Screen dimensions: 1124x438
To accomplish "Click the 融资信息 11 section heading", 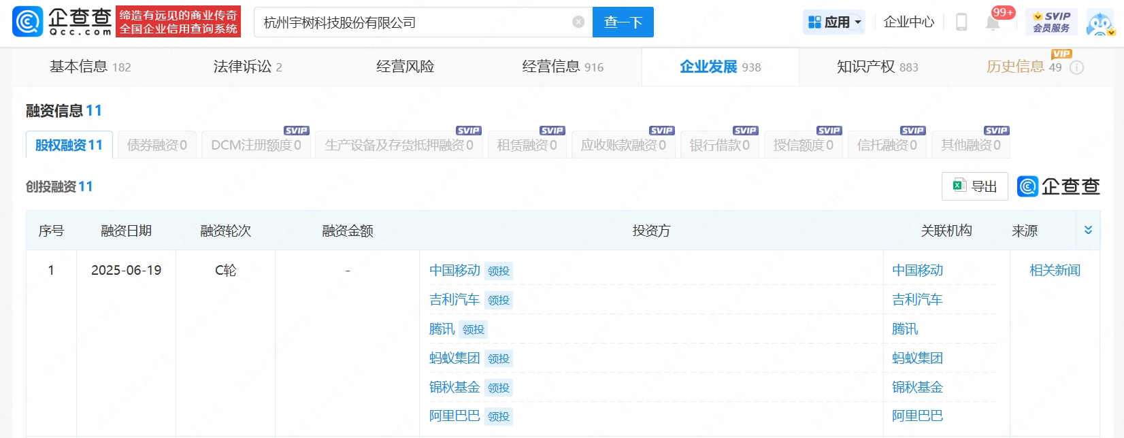I will coord(64,110).
